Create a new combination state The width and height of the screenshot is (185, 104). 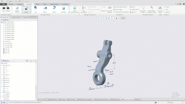(x=4, y=10)
